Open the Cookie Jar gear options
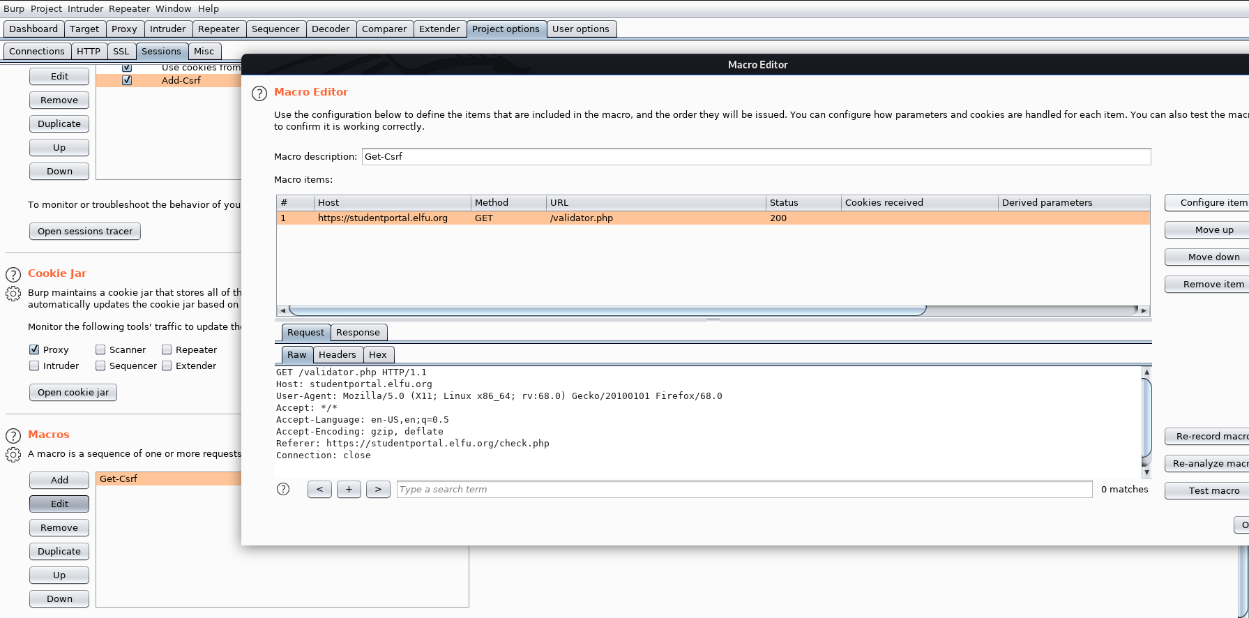The height and width of the screenshot is (618, 1249). 13,294
